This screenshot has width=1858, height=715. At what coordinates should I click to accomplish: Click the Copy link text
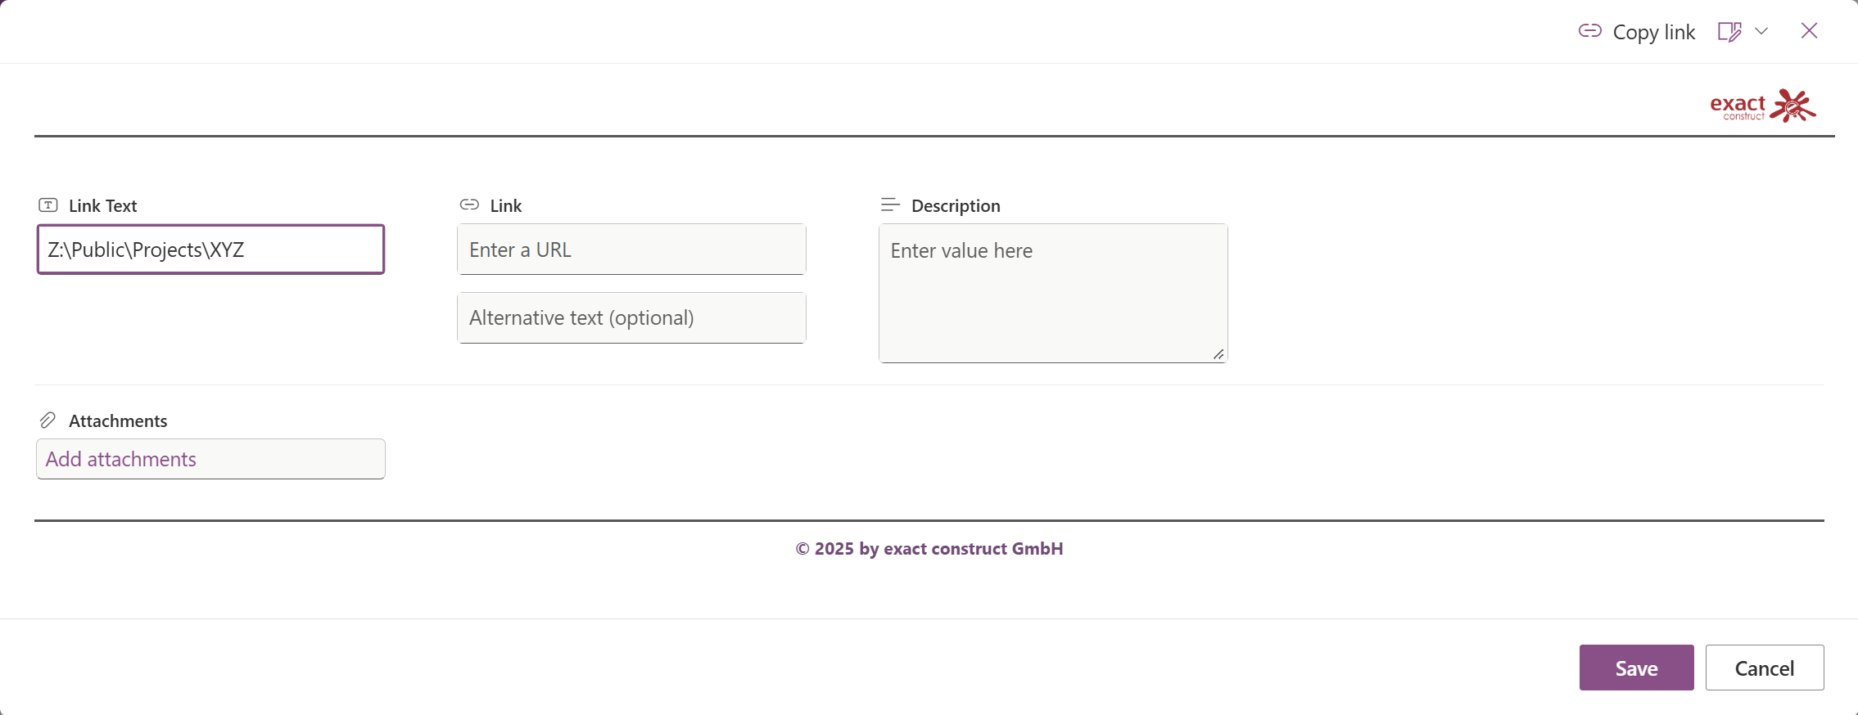tap(1653, 32)
